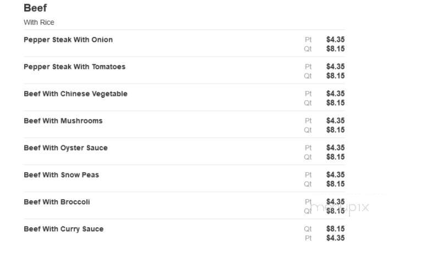This screenshot has height=253, width=438.
Task: Click the Beef section heading
Action: (35, 8)
